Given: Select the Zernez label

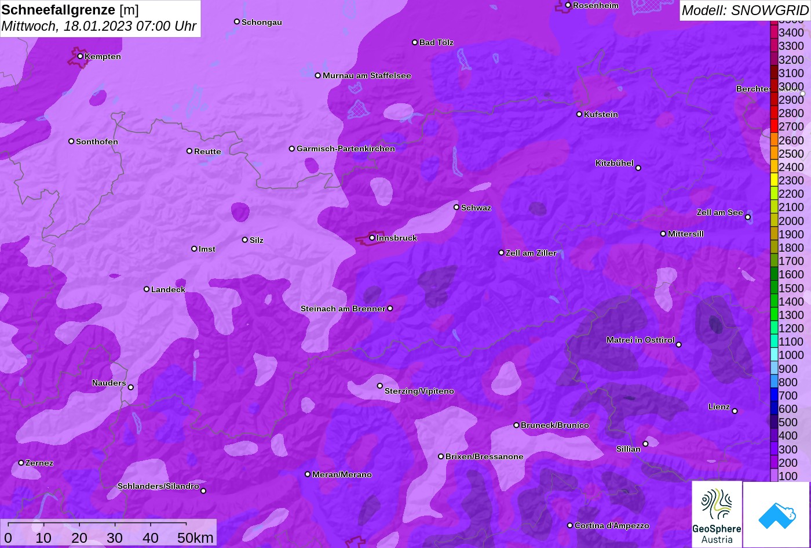Looking at the screenshot, I should click(x=39, y=463).
